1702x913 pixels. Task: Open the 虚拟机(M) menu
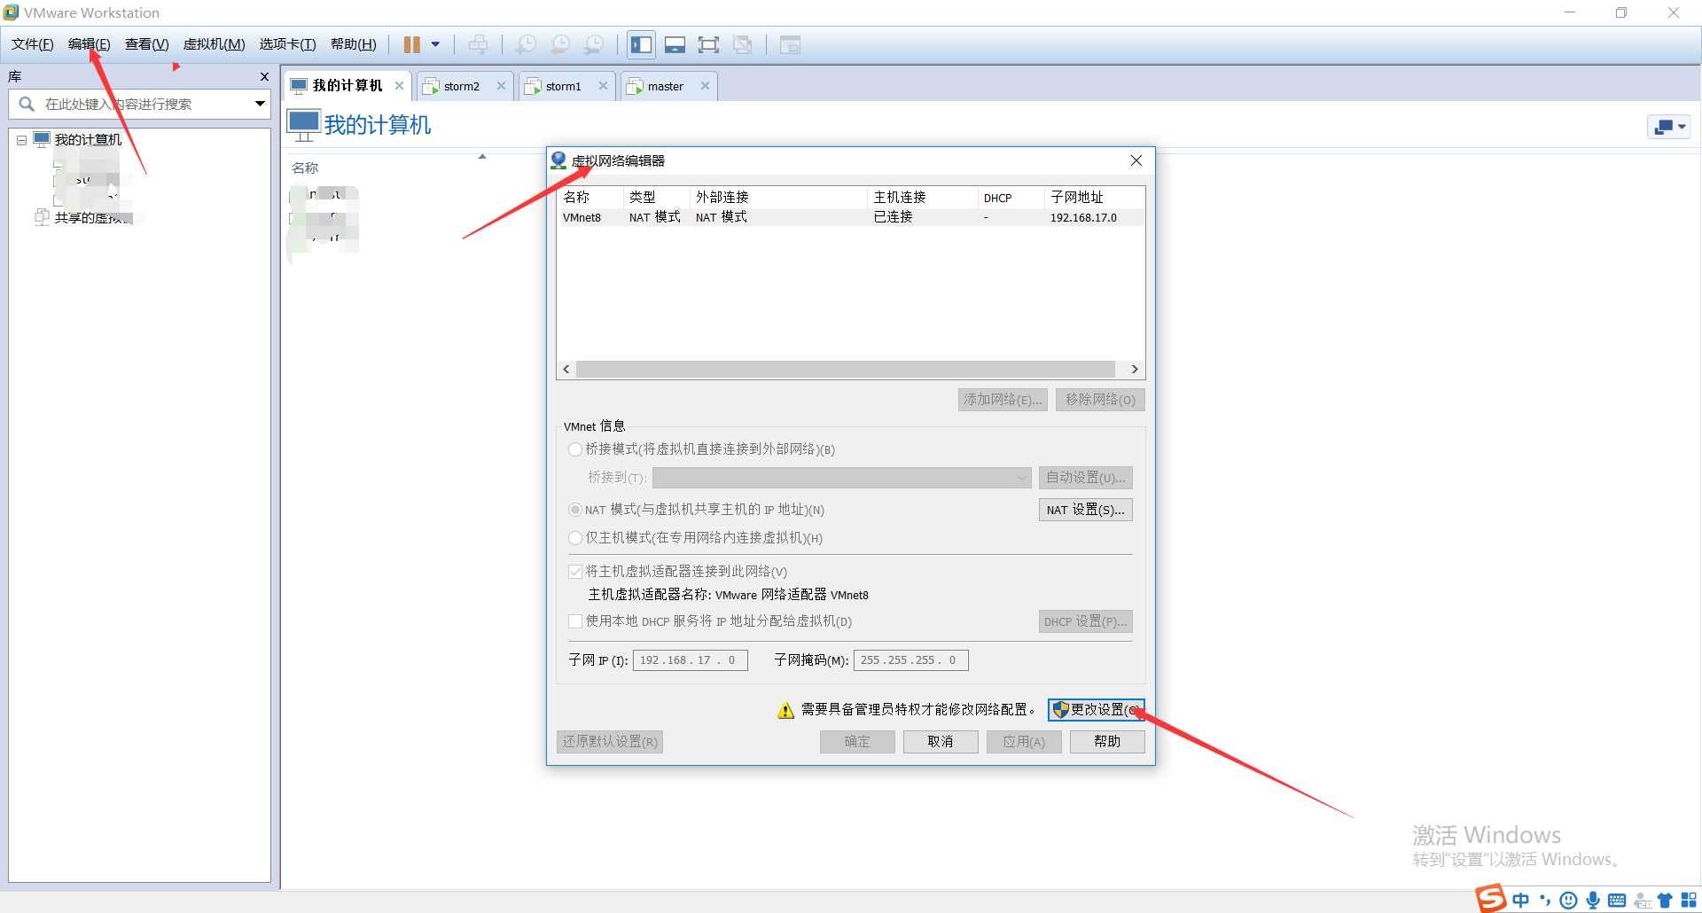coord(214,44)
